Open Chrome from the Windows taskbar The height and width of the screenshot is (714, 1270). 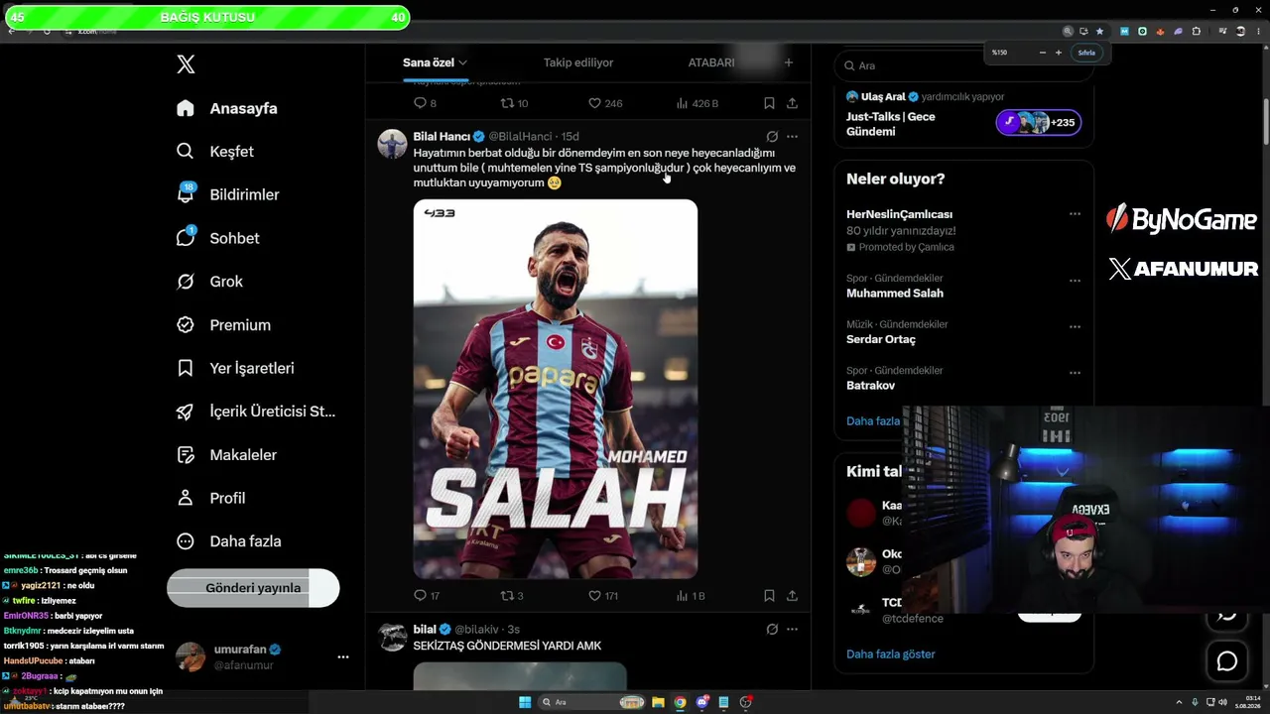[x=680, y=702]
